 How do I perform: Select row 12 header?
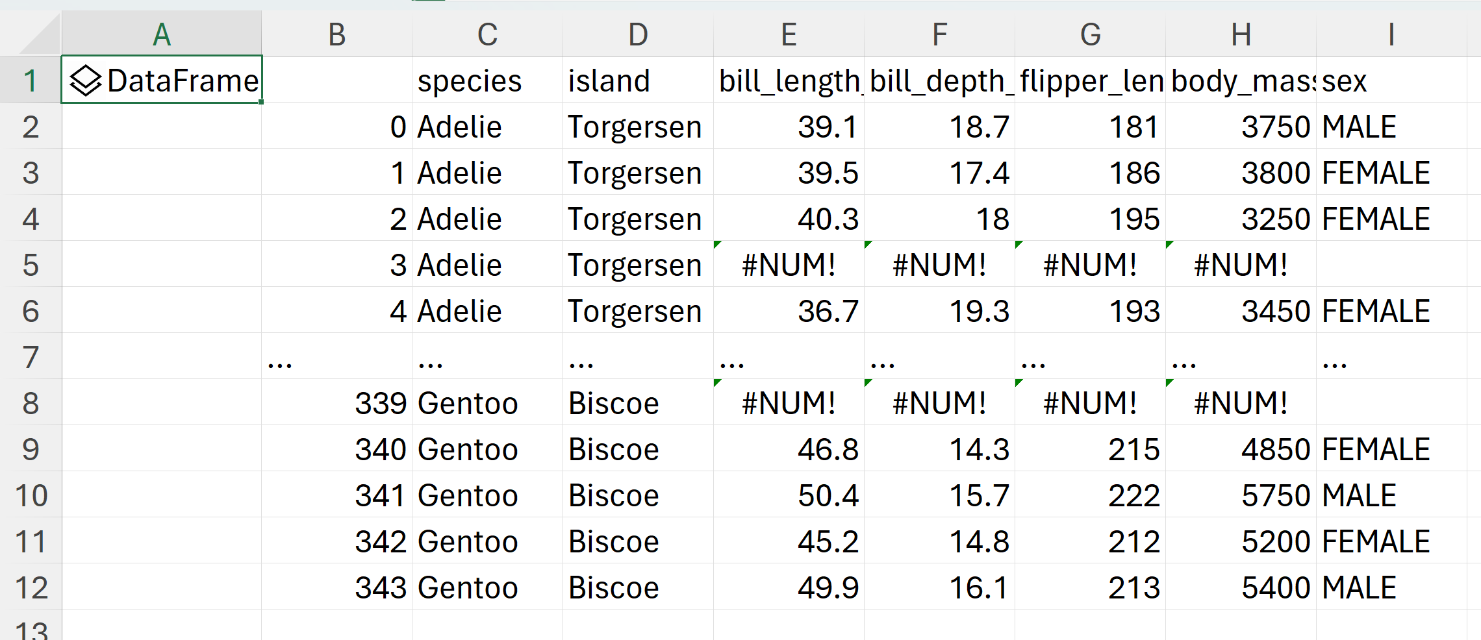coord(31,587)
